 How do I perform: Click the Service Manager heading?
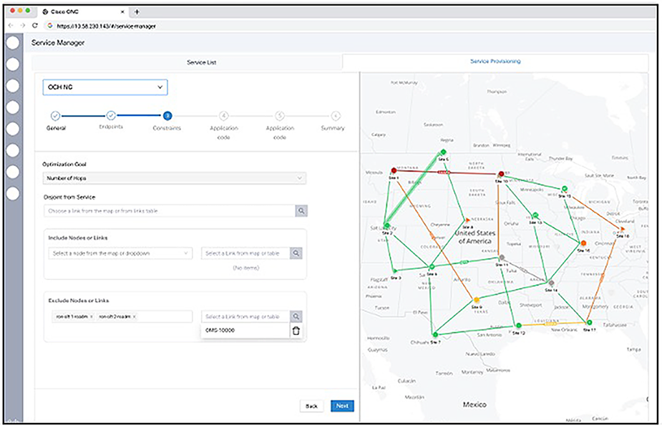(x=58, y=43)
